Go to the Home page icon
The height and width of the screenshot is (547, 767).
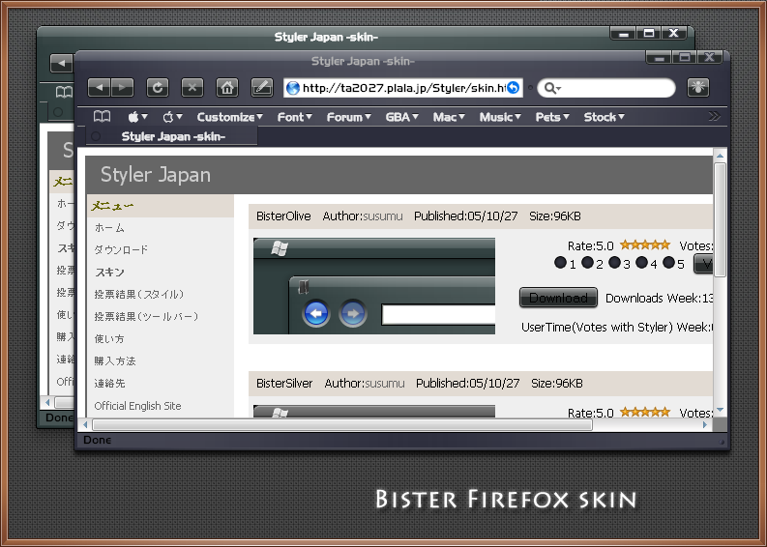227,88
